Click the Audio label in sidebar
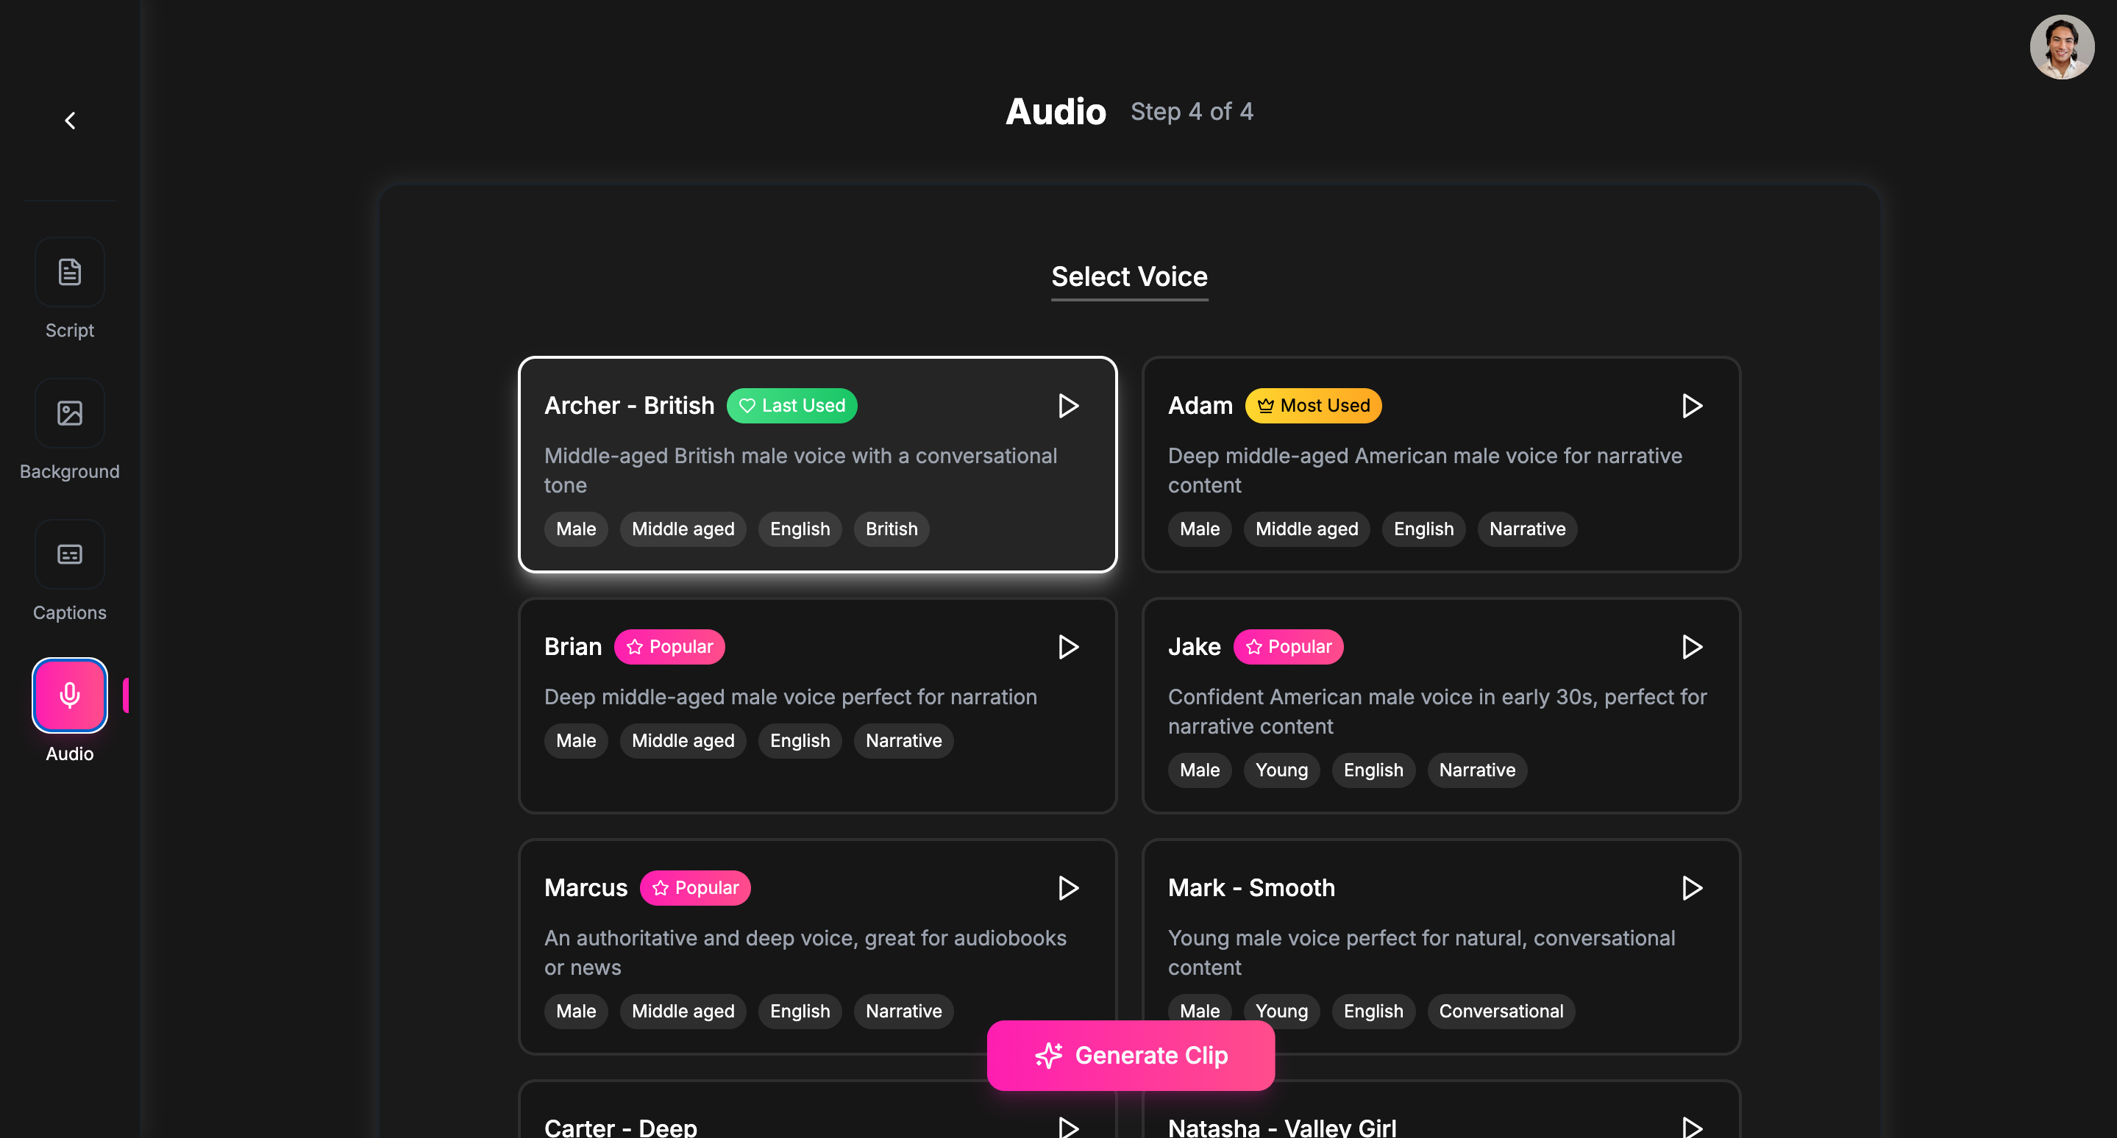The image size is (2117, 1138). pyautogui.click(x=70, y=754)
